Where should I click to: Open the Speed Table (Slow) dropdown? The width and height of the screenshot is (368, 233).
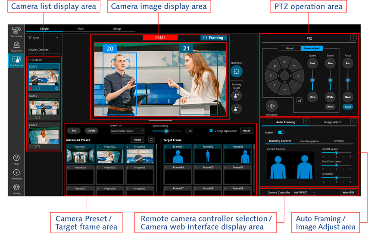click(x=128, y=130)
